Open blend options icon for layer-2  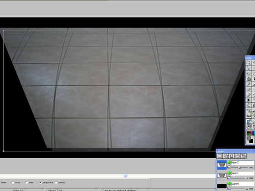pyautogui.click(x=229, y=167)
